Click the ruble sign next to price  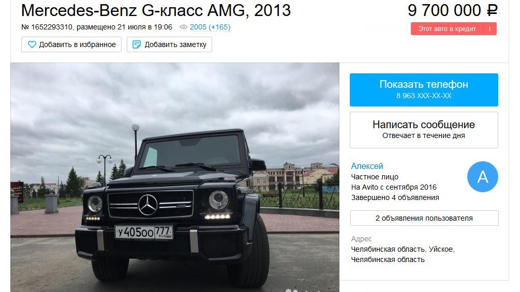pyautogui.click(x=492, y=10)
